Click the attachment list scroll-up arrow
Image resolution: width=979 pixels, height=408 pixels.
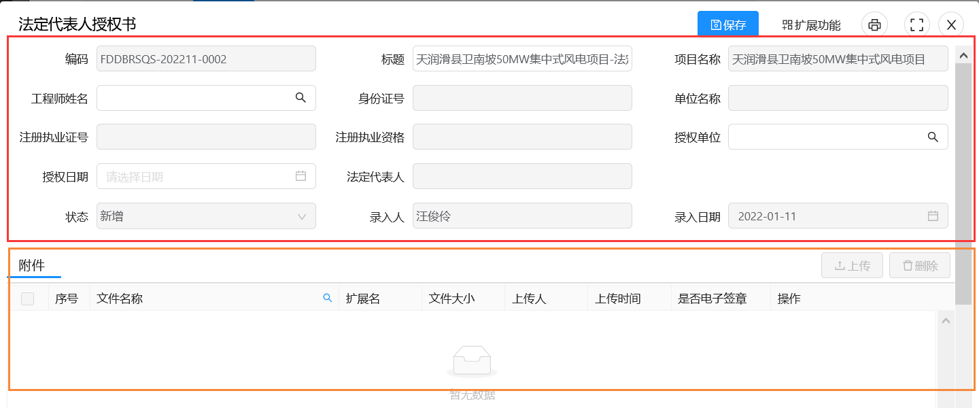(945, 320)
